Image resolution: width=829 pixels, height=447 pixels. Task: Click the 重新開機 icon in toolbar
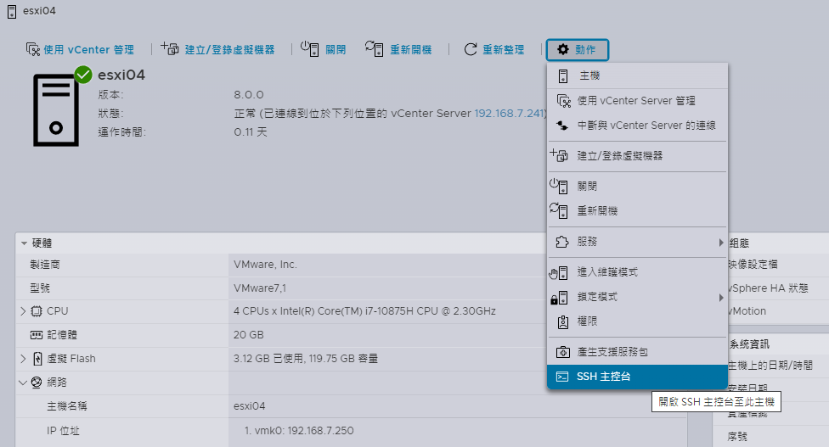(375, 48)
